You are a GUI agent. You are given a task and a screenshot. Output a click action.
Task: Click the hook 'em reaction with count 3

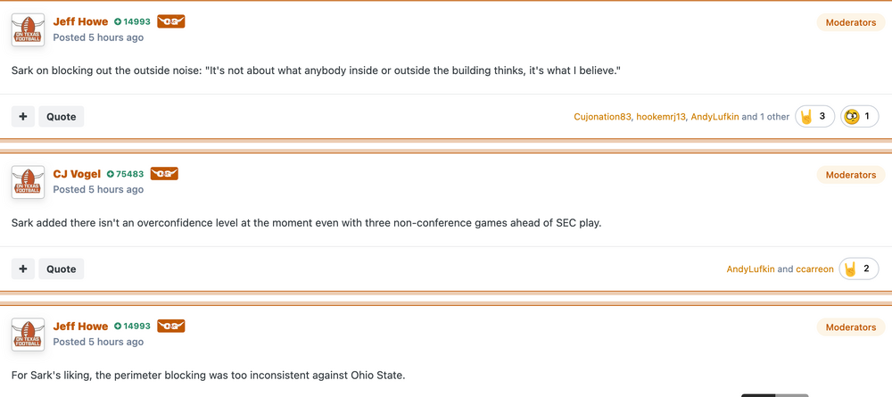pos(814,116)
